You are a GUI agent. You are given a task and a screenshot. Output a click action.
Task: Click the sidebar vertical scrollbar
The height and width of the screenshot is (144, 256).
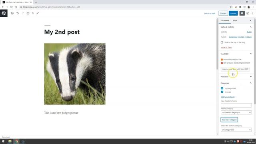pyautogui.click(x=255, y=62)
